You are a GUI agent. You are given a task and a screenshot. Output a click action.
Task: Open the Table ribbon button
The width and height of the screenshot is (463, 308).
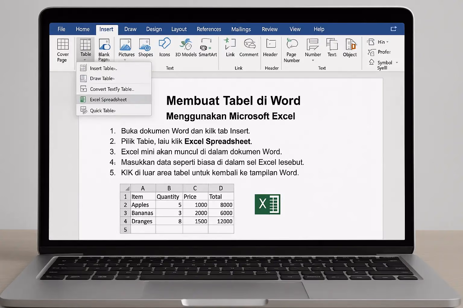coord(85,49)
